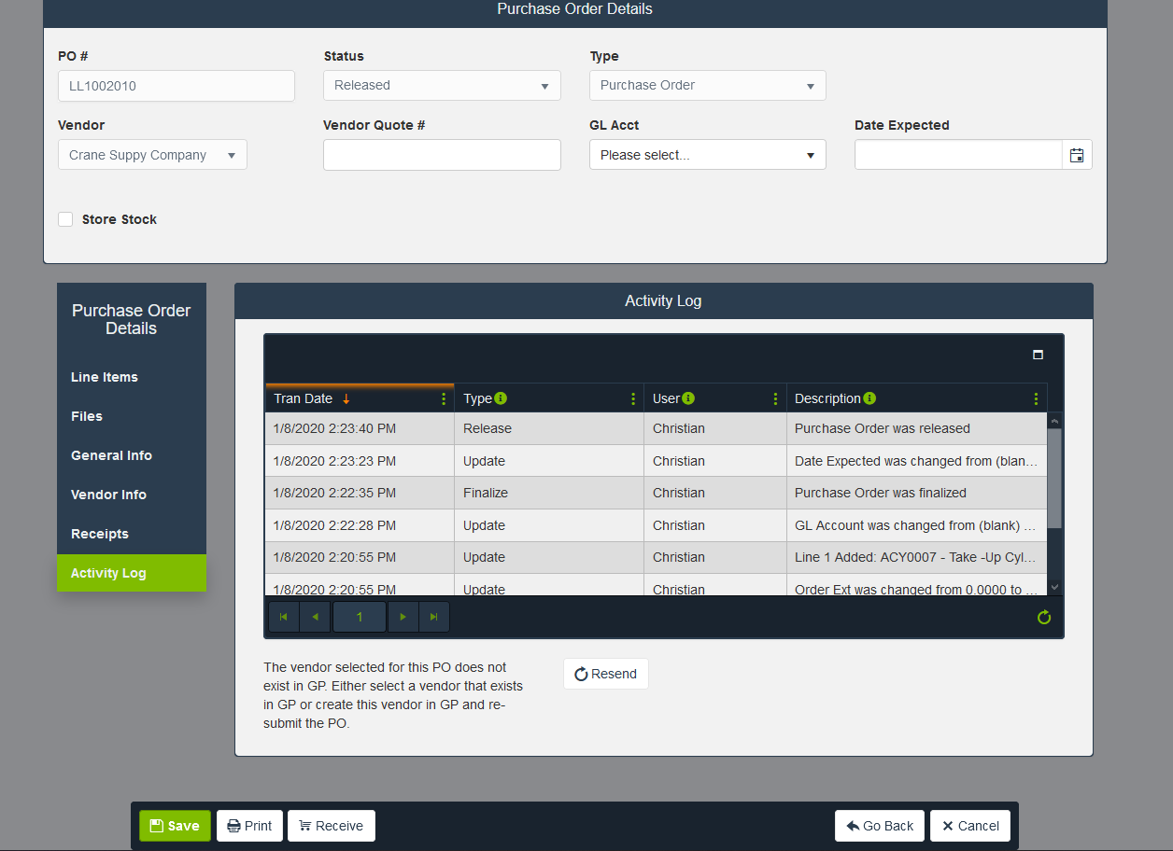Click the info icon beside User header
This screenshot has height=851, width=1173.
click(x=688, y=398)
